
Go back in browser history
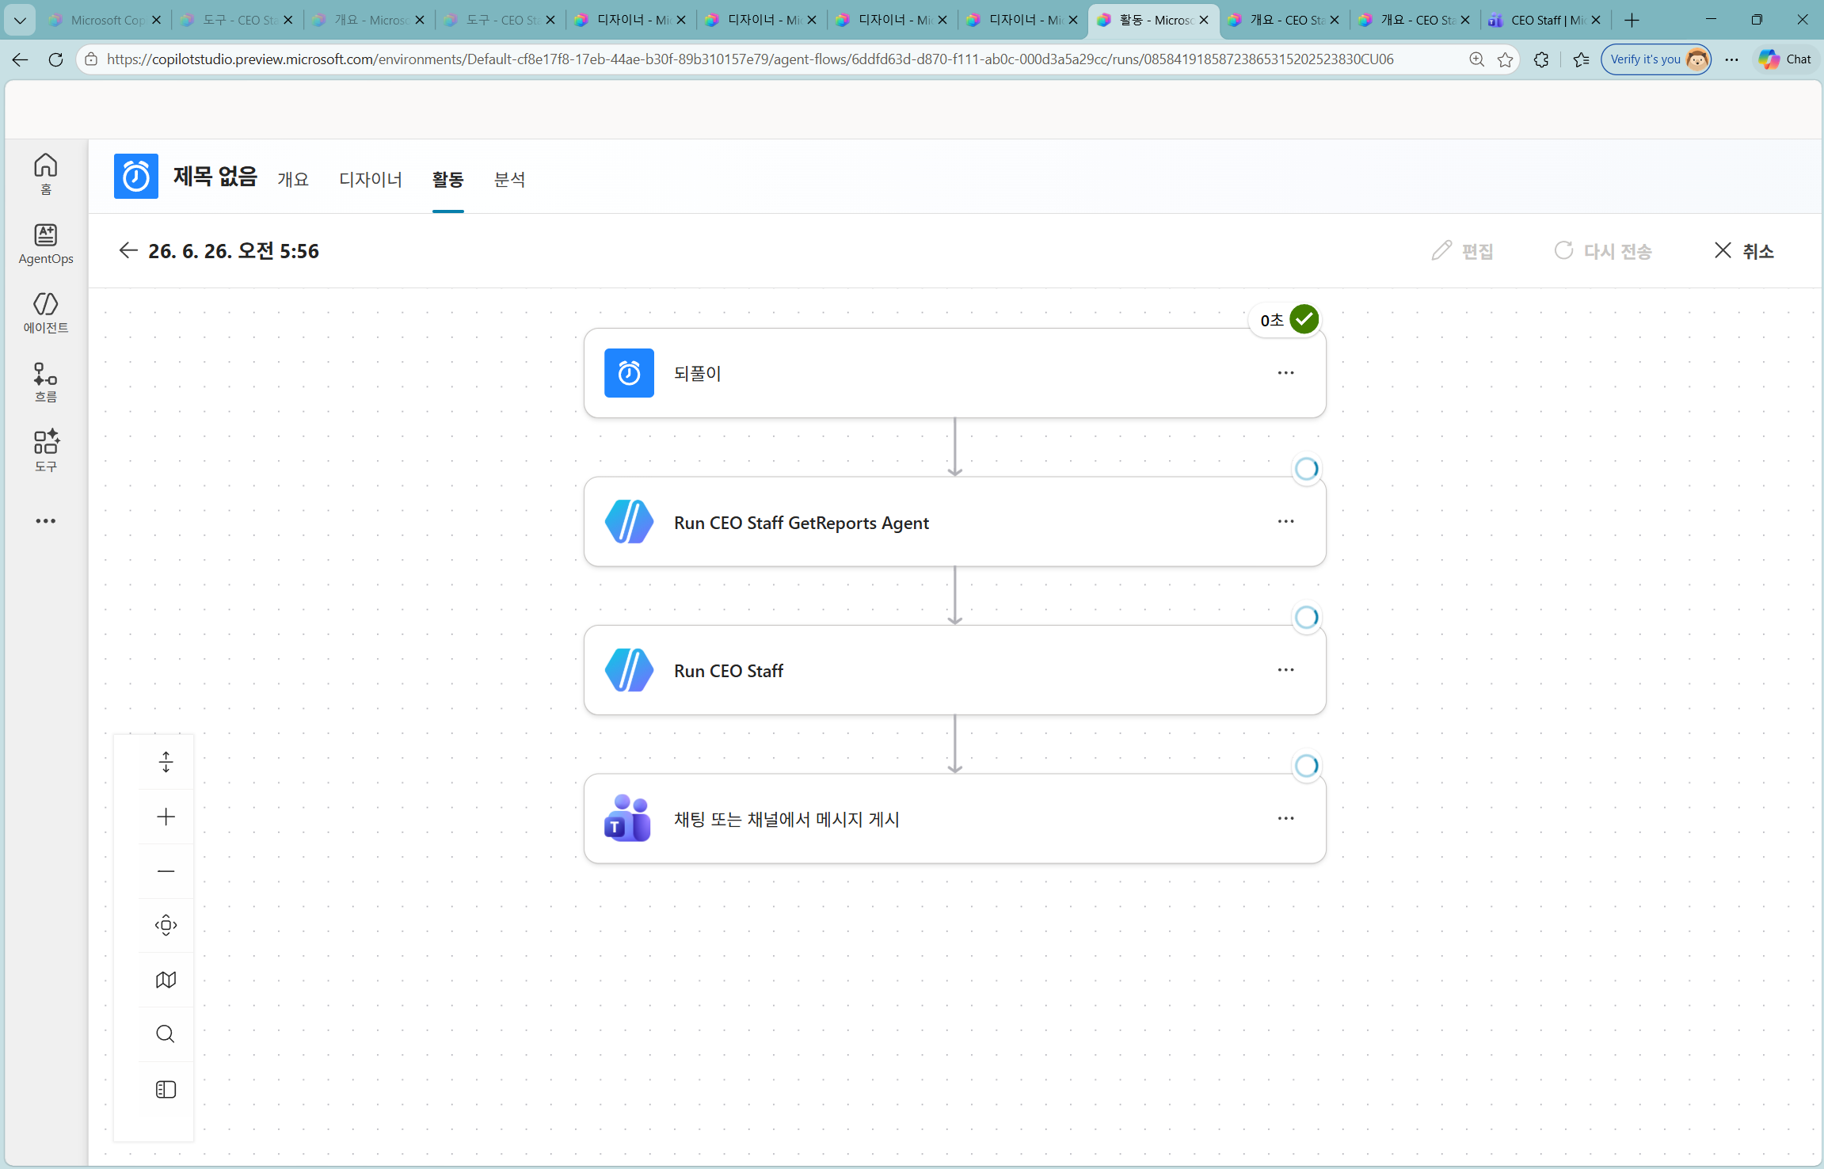point(20,59)
